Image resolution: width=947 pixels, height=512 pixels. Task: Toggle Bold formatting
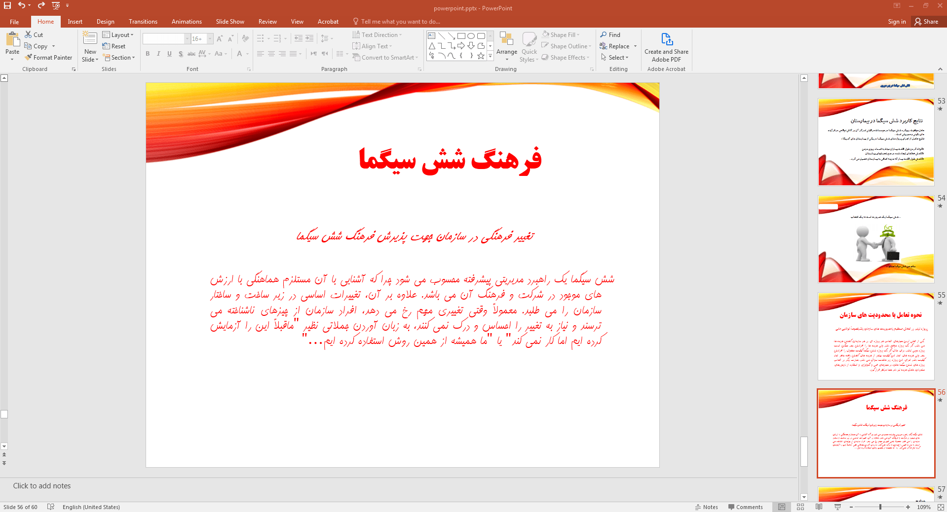pyautogui.click(x=148, y=54)
